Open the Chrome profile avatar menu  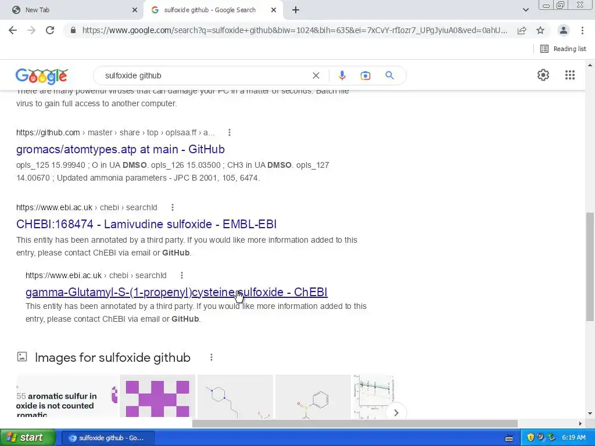coord(564,30)
